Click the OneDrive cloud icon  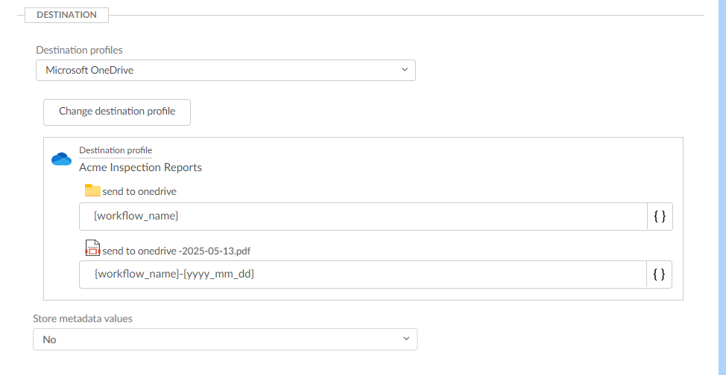click(x=61, y=158)
